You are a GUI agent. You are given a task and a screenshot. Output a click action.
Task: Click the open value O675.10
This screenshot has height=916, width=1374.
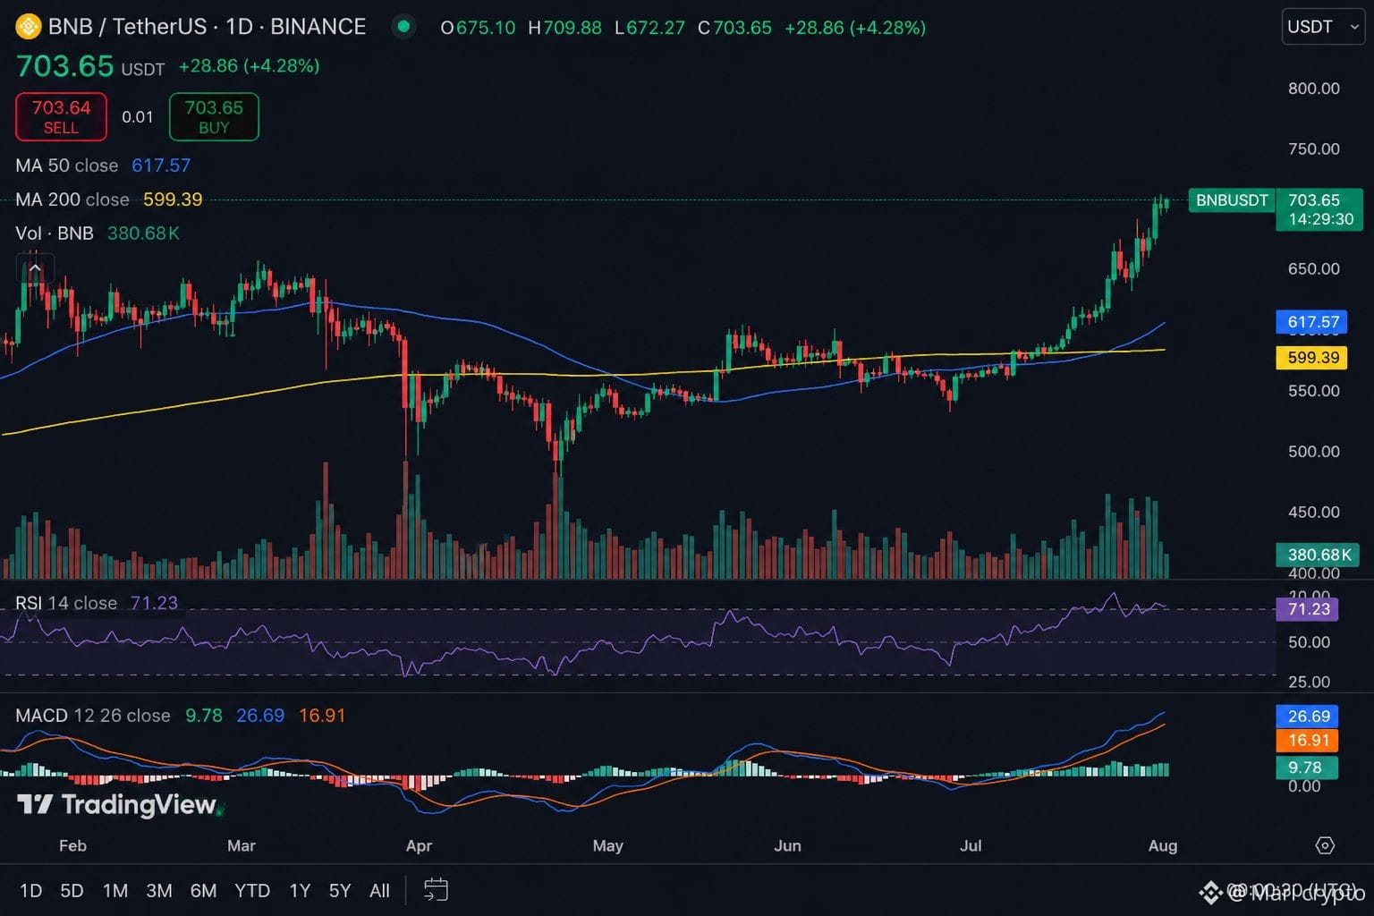[x=478, y=28]
